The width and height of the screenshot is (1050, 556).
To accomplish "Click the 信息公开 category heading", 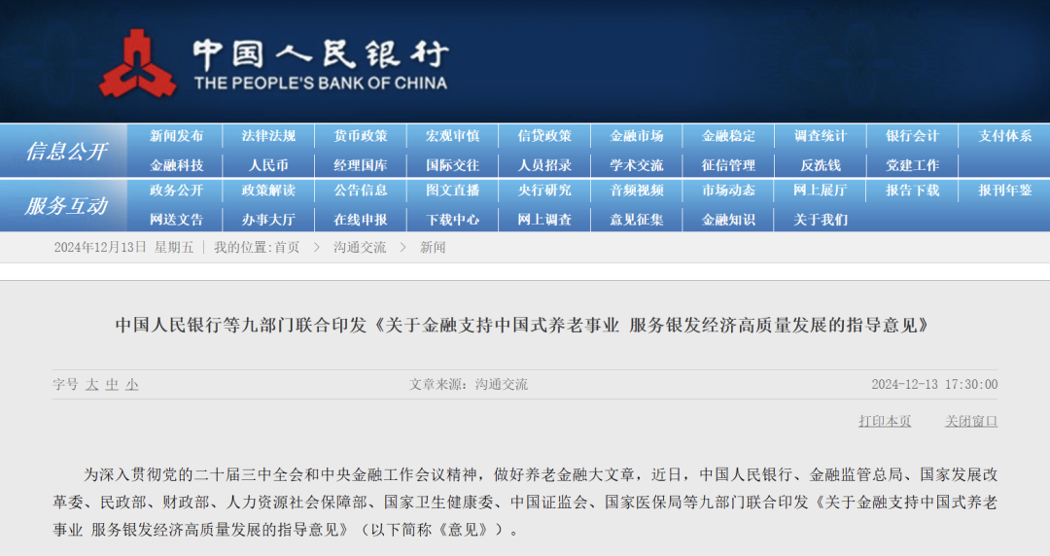I will click(x=66, y=152).
